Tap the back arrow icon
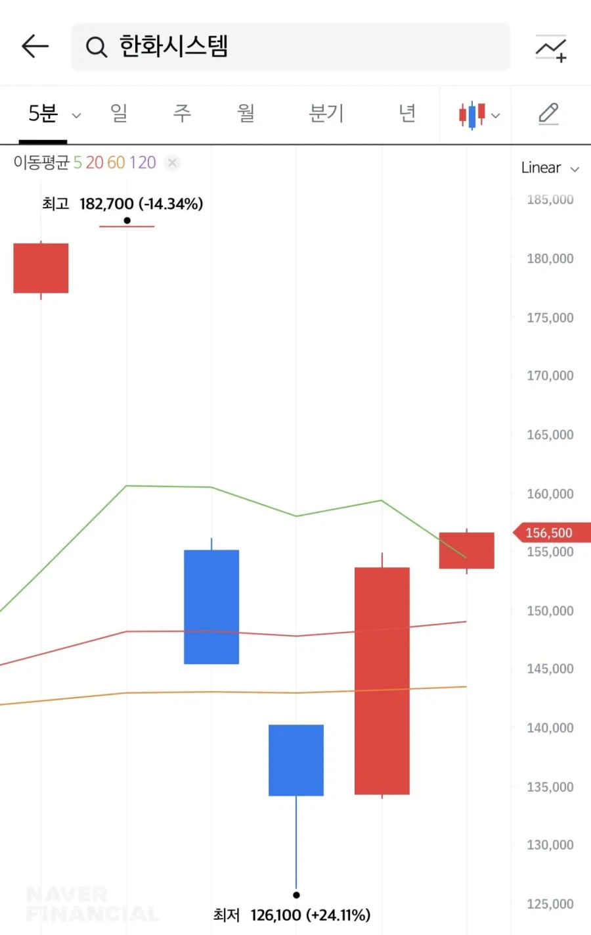Image resolution: width=591 pixels, height=935 pixels. pos(35,47)
